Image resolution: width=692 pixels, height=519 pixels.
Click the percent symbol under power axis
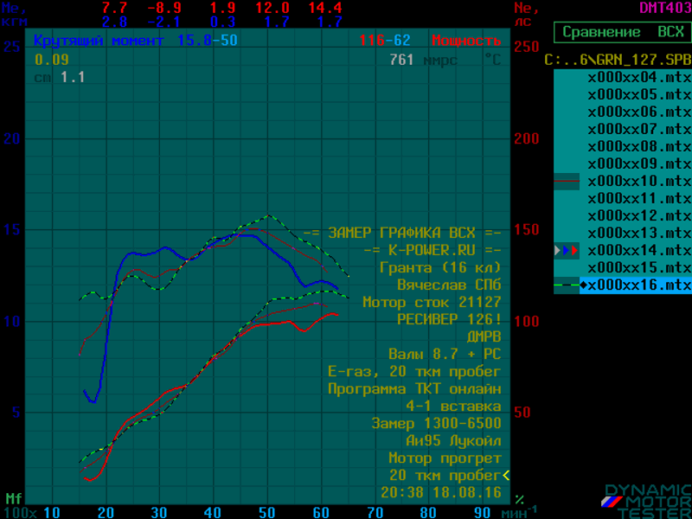coord(520,500)
